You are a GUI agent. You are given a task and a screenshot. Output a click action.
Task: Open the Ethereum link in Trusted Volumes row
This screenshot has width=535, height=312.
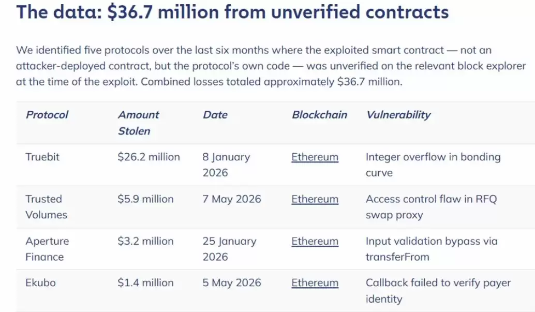click(x=315, y=199)
